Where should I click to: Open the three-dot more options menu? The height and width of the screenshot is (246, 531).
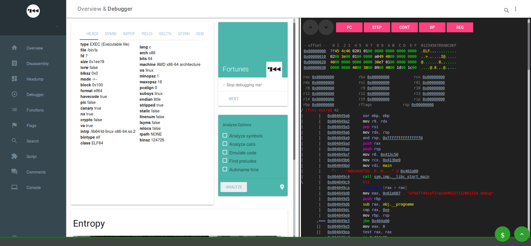click(516, 9)
